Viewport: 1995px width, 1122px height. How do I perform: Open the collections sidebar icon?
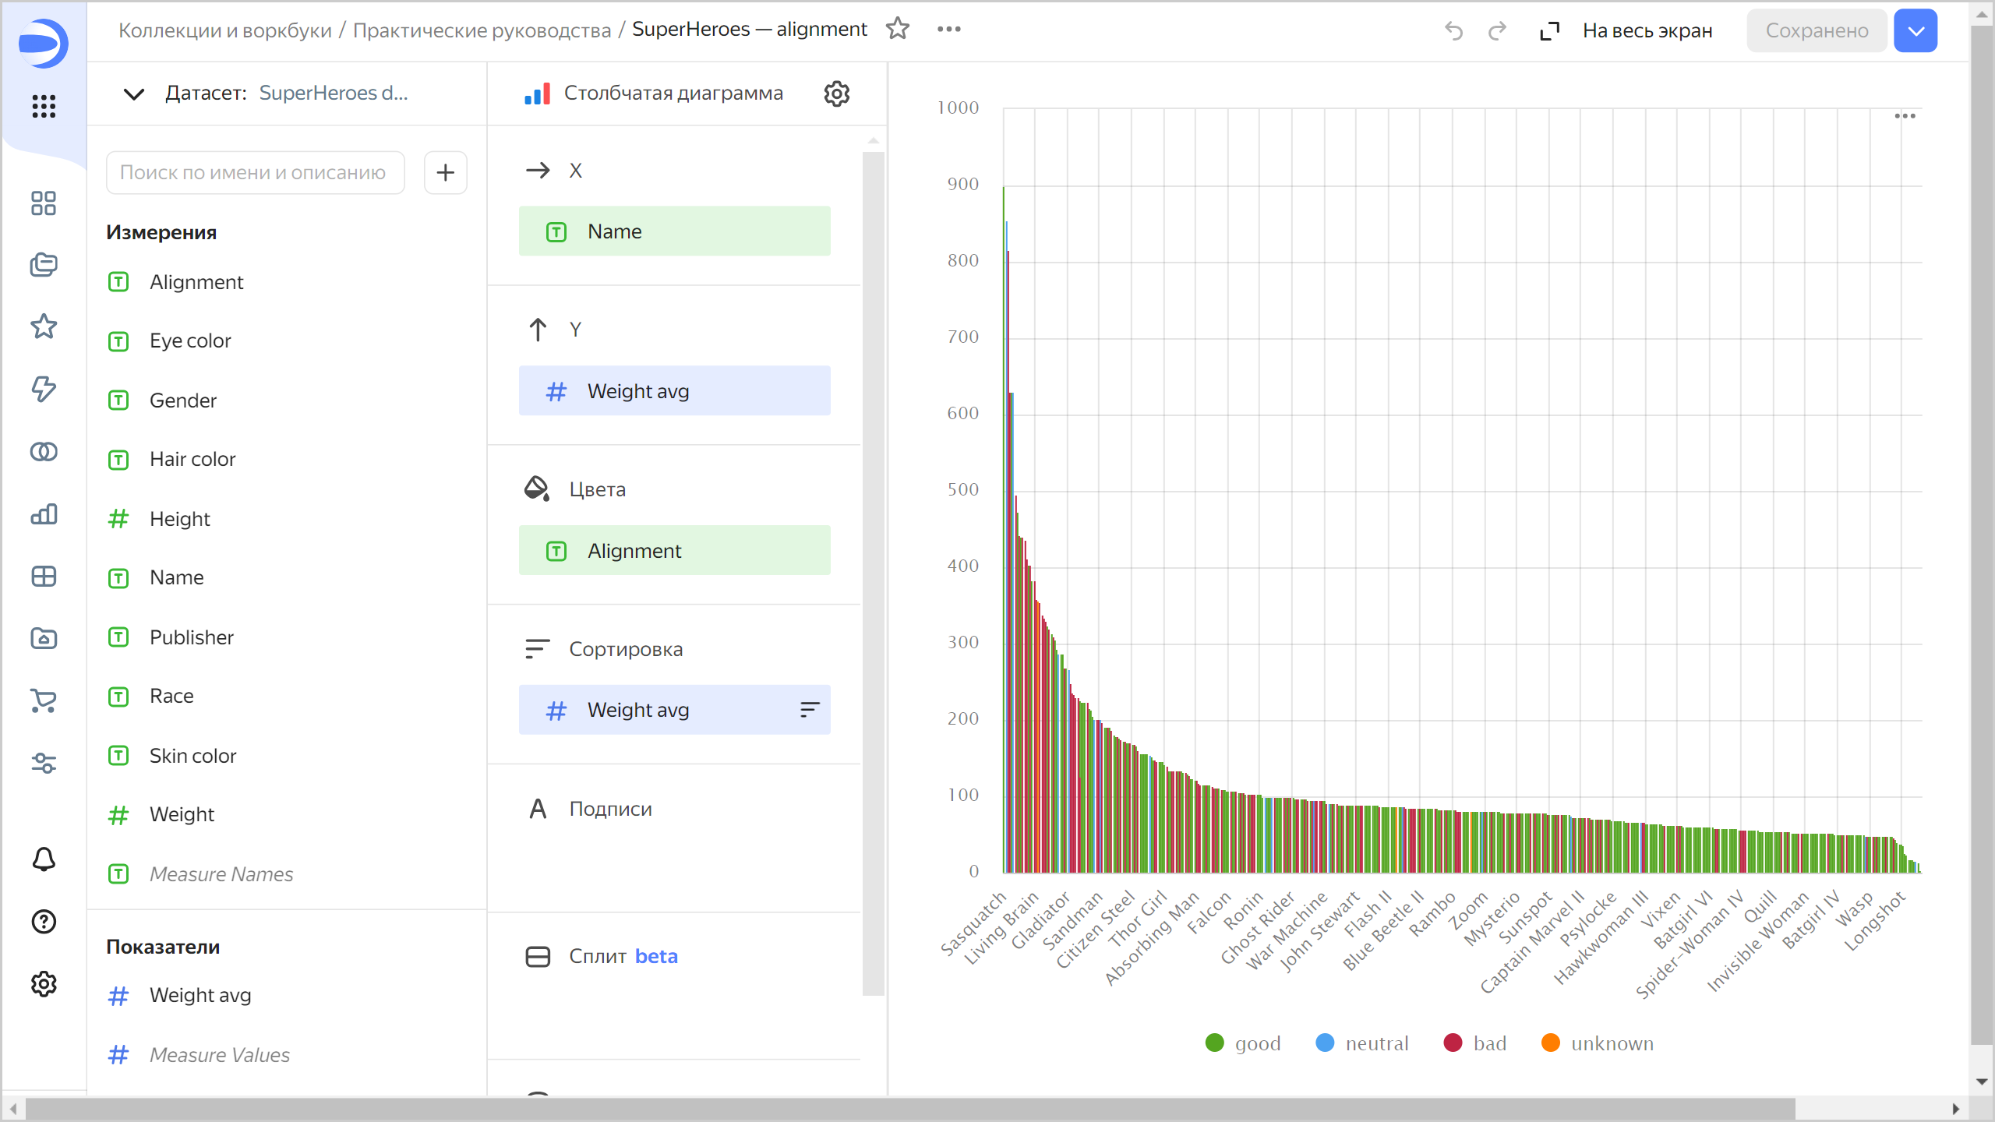pos(44,265)
